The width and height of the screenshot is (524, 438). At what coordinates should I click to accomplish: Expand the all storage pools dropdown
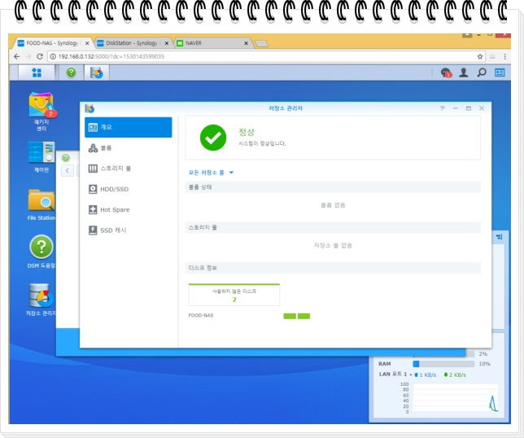point(211,173)
